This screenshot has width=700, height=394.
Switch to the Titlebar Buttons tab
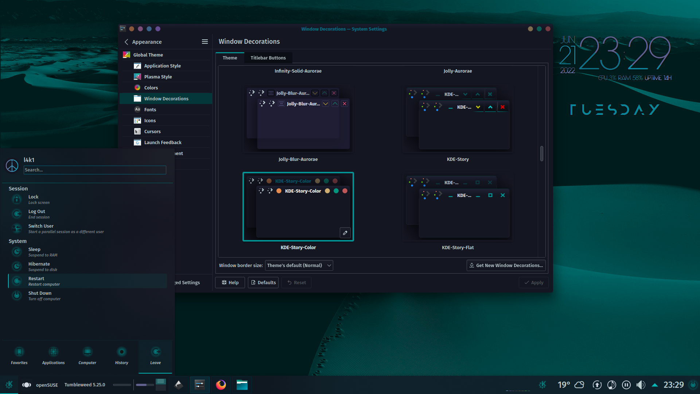268,58
